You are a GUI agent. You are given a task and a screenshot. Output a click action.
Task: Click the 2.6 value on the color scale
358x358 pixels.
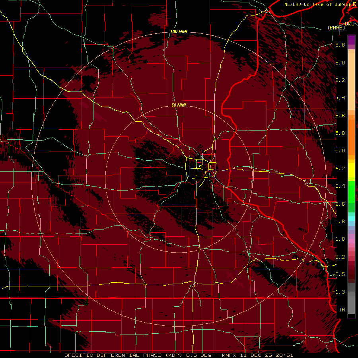[340, 204]
